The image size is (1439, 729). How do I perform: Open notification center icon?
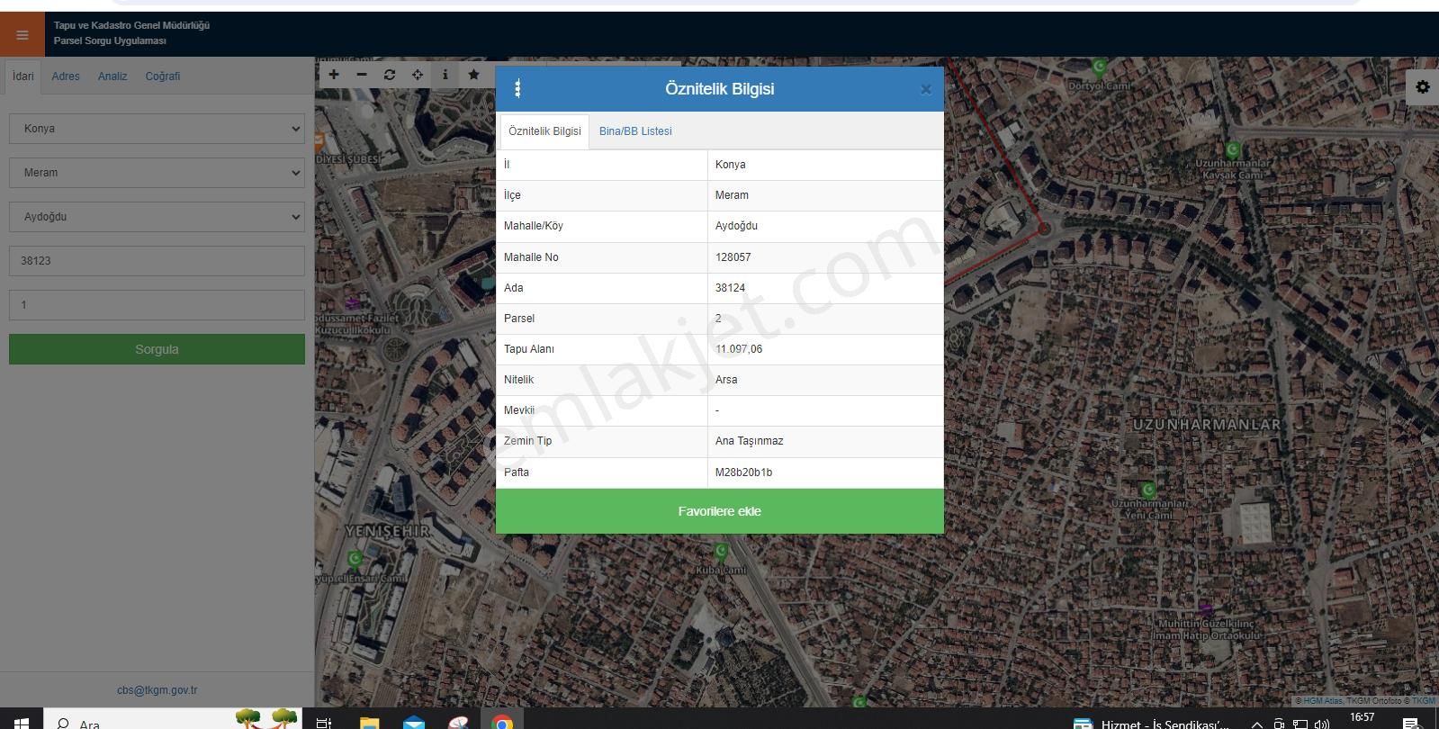tap(1410, 723)
